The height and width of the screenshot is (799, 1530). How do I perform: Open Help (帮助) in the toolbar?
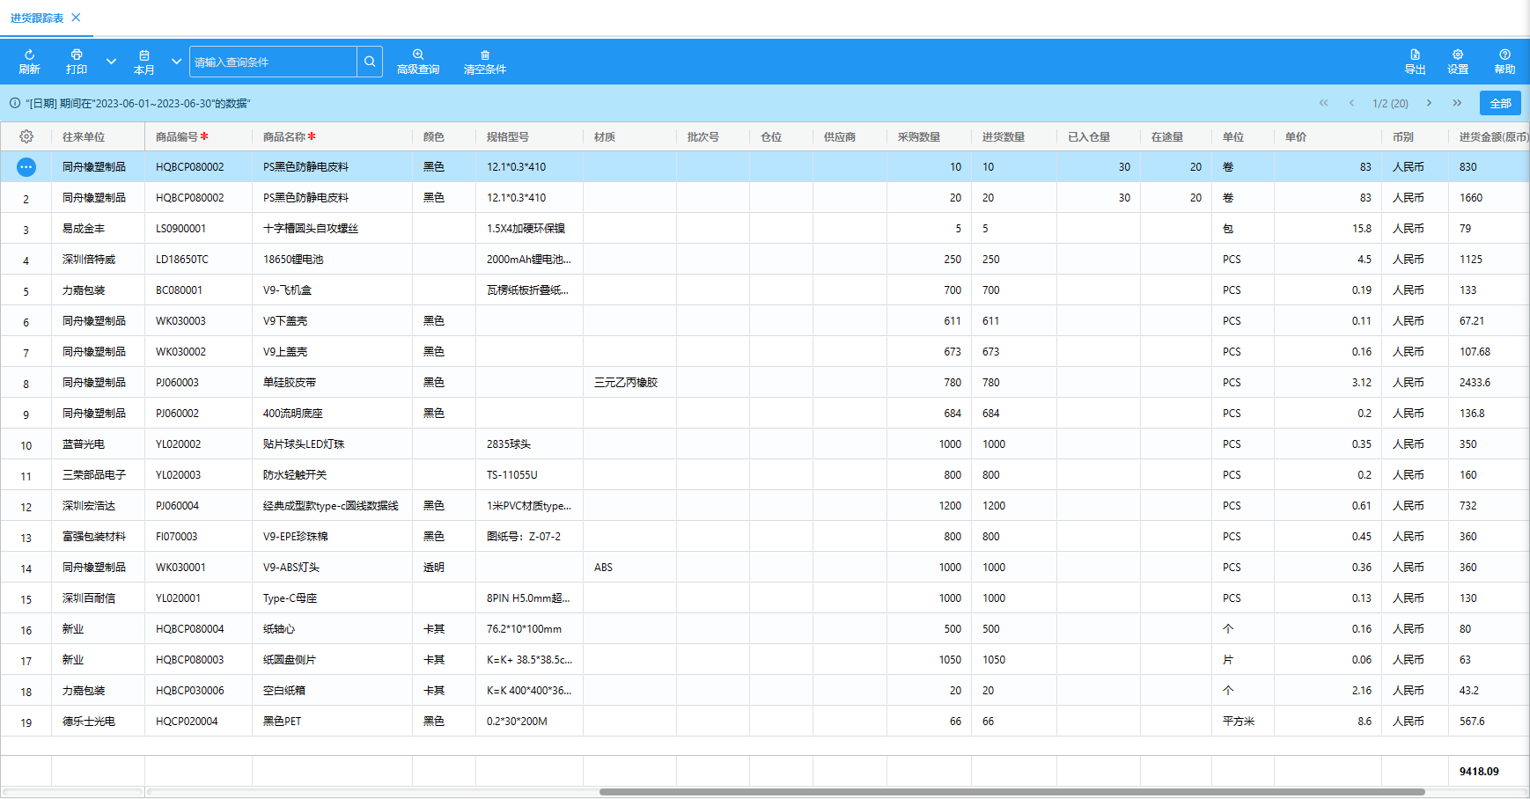tap(1504, 55)
